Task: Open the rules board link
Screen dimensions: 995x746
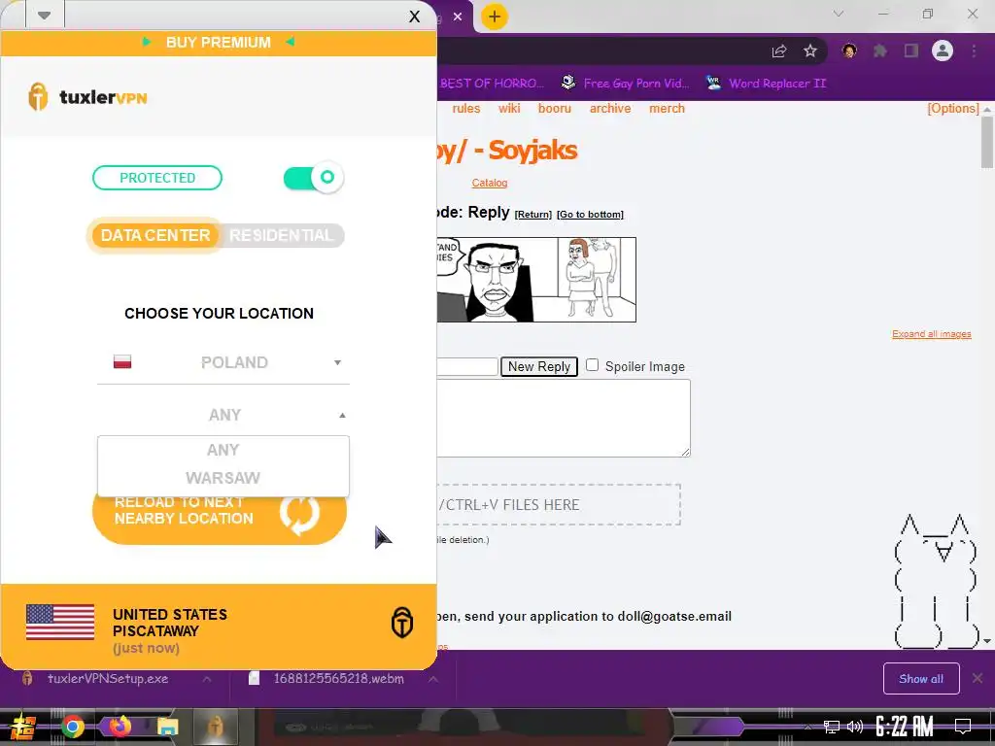Action: (x=465, y=109)
